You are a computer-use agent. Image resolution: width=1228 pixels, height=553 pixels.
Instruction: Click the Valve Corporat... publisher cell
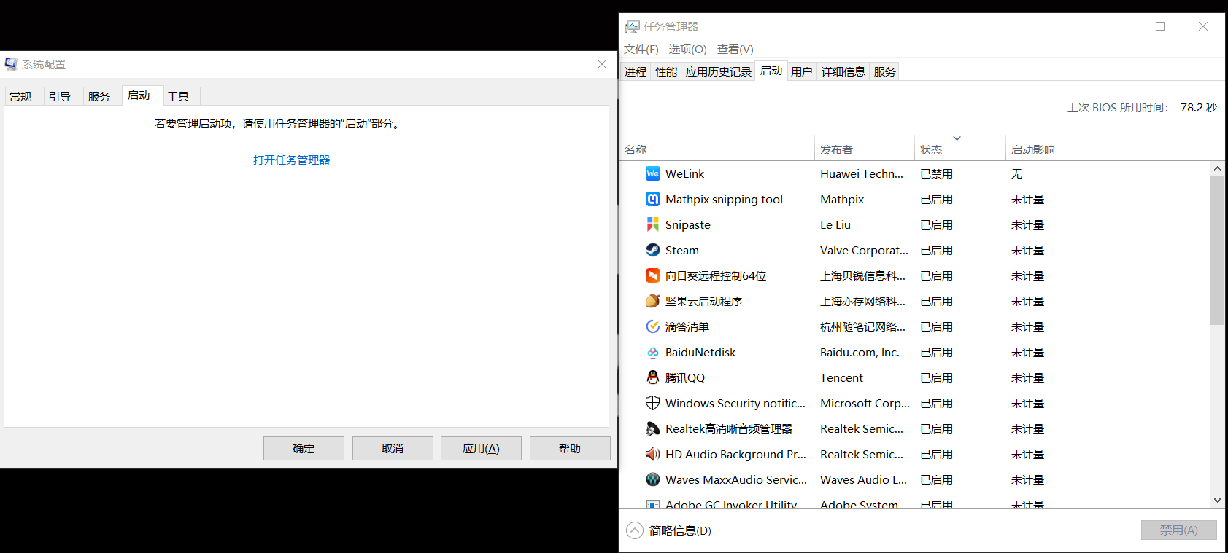[864, 250]
